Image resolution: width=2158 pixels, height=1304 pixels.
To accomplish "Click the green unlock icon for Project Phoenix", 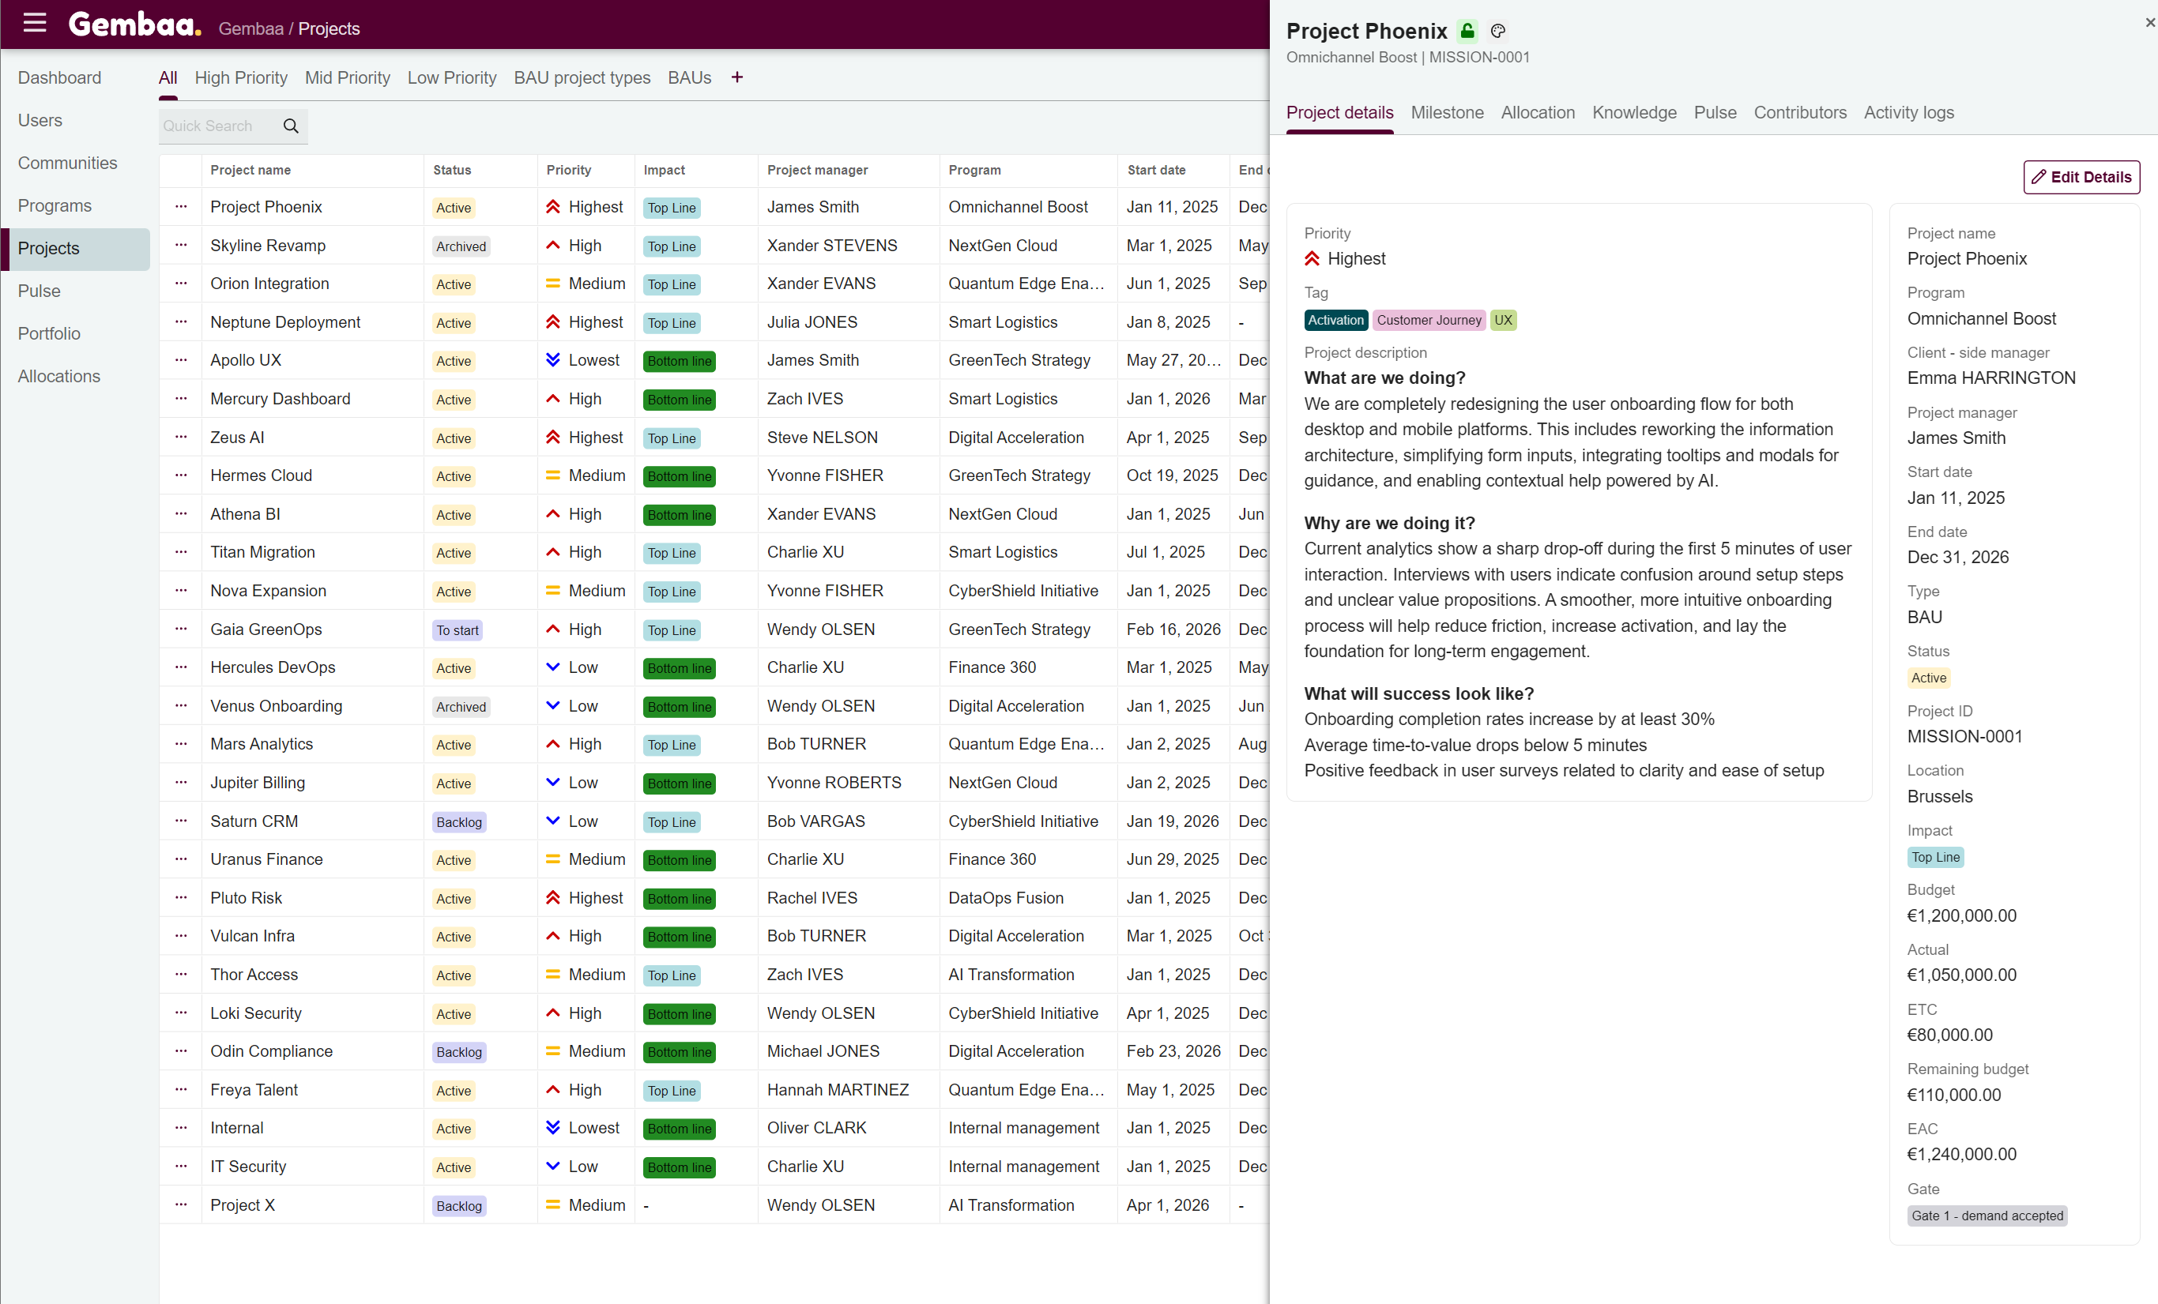I will (1467, 32).
